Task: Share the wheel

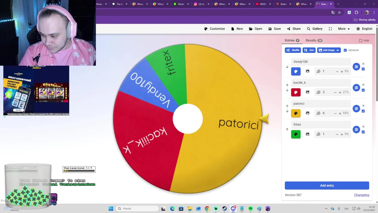Action: pyautogui.click(x=294, y=29)
